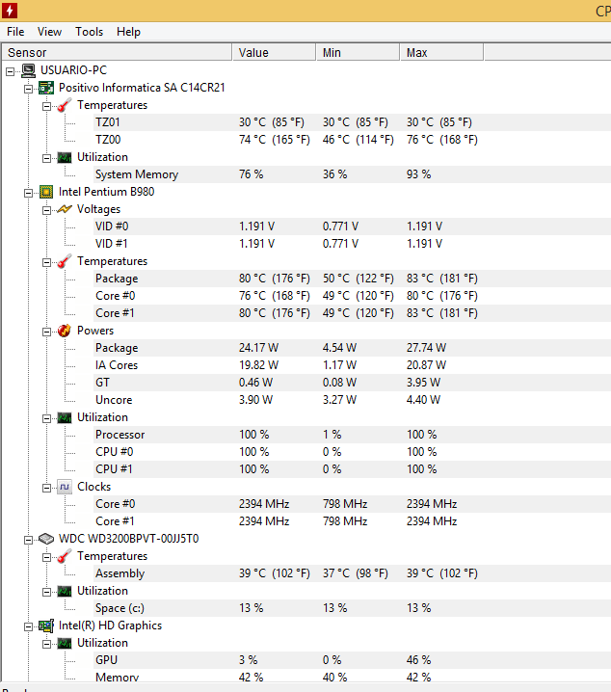Collapse the Intel Pentium B980 node

click(28, 193)
